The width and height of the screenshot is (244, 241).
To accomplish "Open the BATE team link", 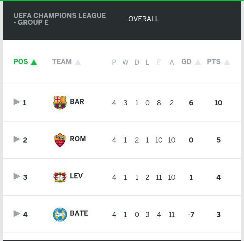I will [79, 213].
